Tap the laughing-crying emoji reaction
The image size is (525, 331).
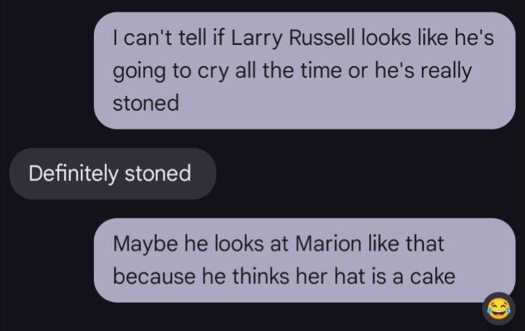coord(498,309)
